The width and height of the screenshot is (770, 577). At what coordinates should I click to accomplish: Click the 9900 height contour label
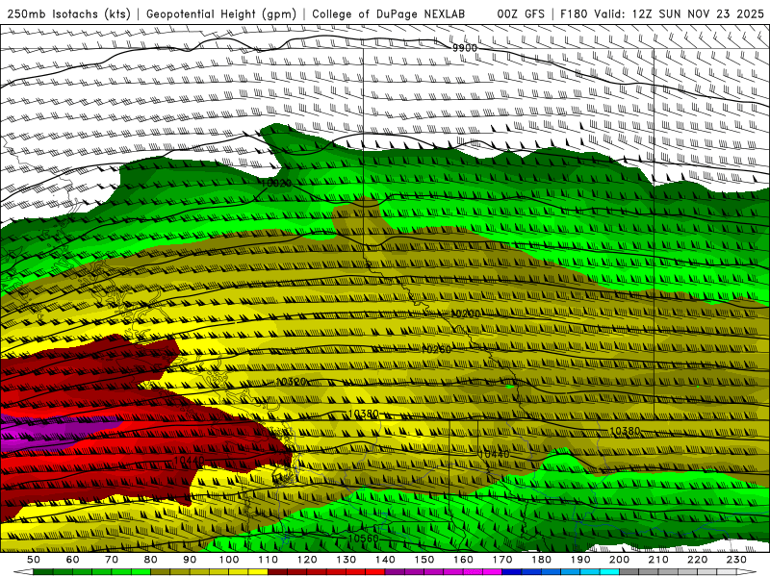pos(465,48)
